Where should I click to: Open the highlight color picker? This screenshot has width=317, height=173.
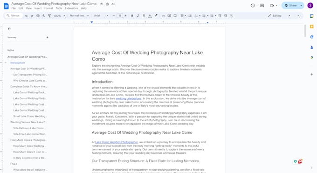click(x=156, y=15)
